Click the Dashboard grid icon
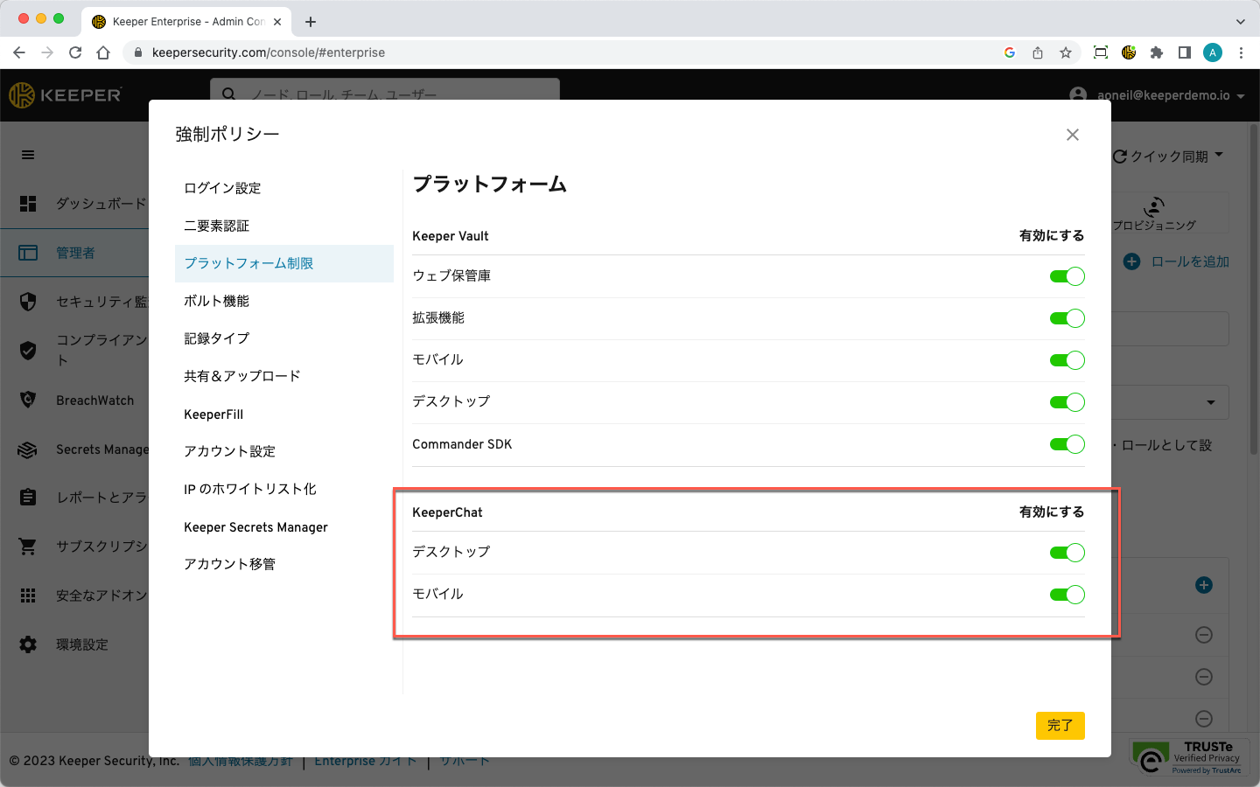Screen dimensions: 1260x787 coord(28,204)
